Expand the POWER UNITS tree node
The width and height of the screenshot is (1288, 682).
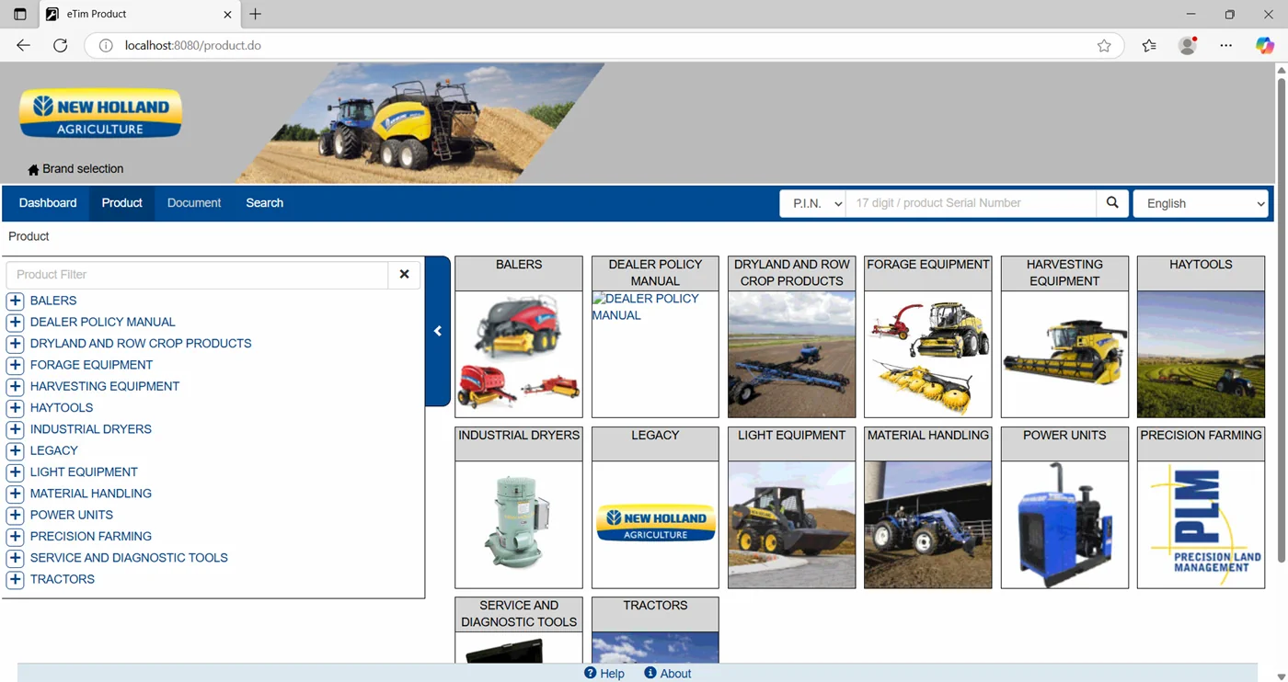15,515
